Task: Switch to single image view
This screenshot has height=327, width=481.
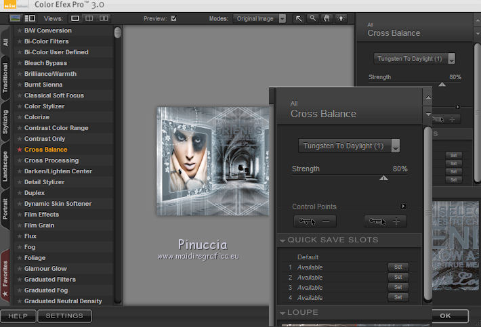Action: pyautogui.click(x=75, y=18)
